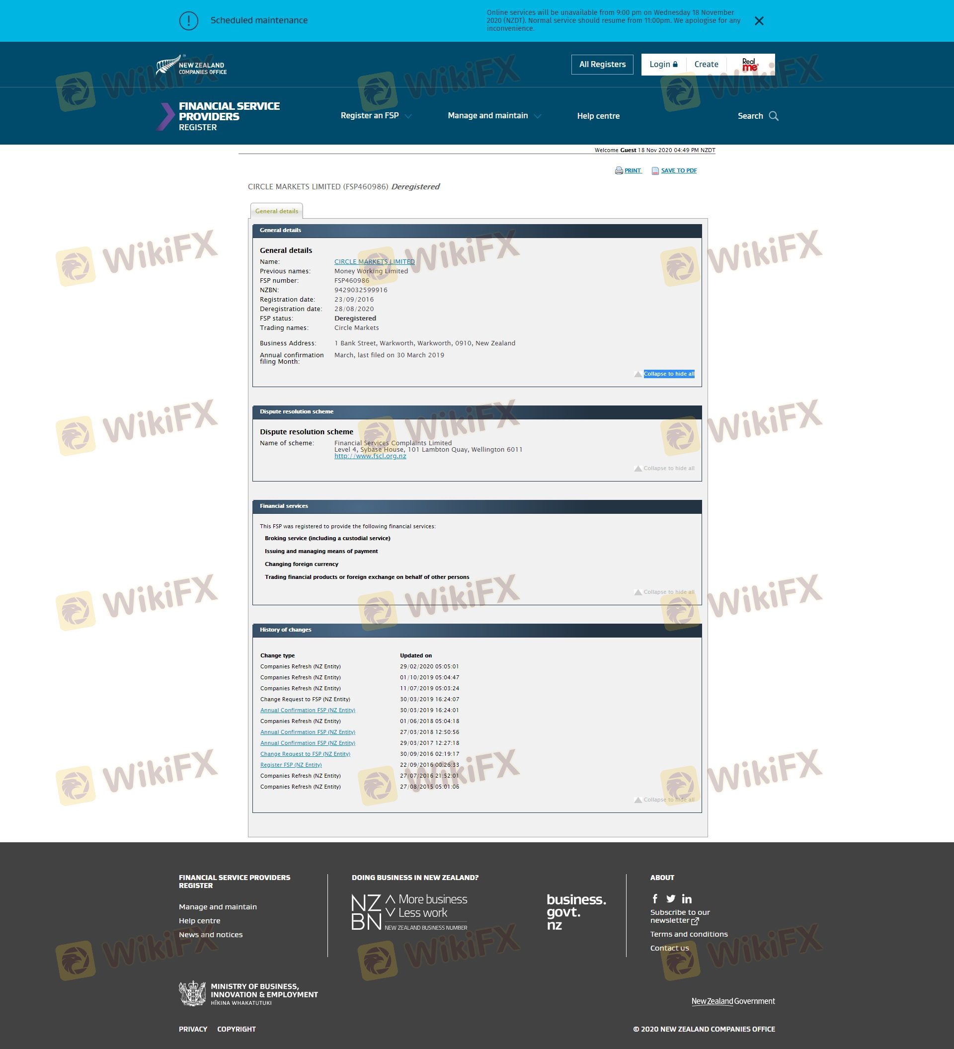Open Help centre in navigation
Screen dimensions: 954x1049
point(598,116)
